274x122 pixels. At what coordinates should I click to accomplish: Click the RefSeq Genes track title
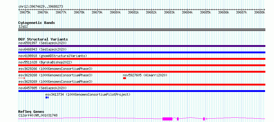[x=31, y=112]
